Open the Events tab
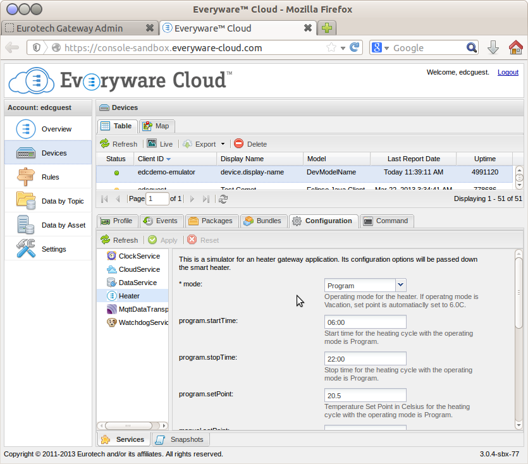Viewport: 528px width, 464px height. pyautogui.click(x=161, y=221)
